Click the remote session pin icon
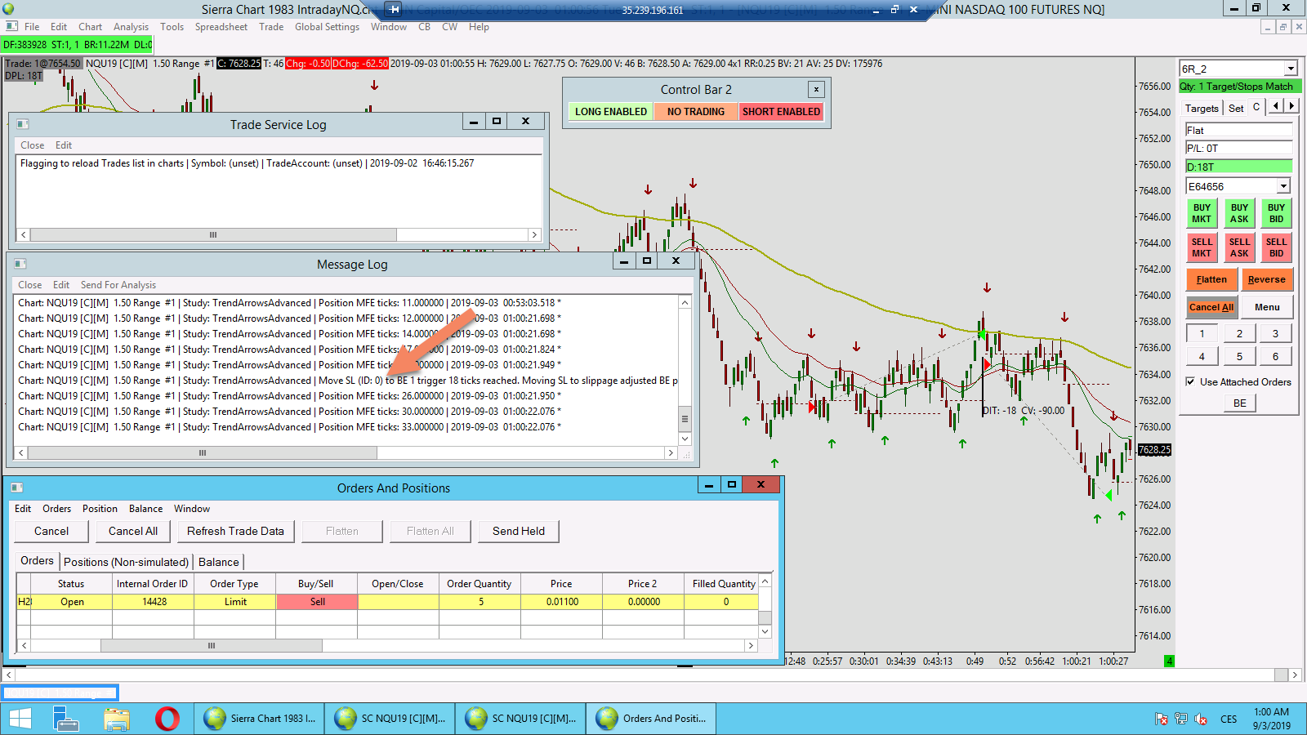 click(394, 10)
